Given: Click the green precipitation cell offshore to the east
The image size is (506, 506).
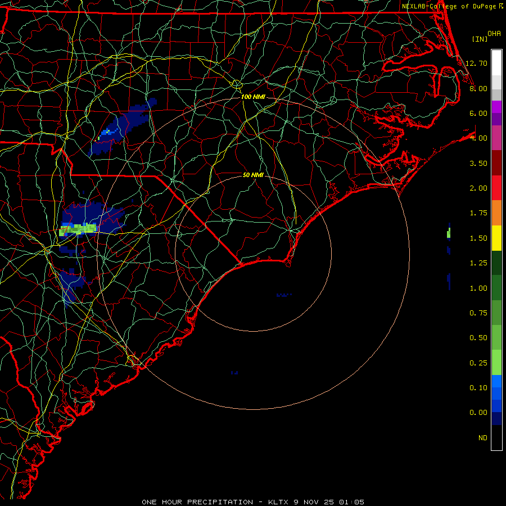Looking at the screenshot, I should coord(449,233).
